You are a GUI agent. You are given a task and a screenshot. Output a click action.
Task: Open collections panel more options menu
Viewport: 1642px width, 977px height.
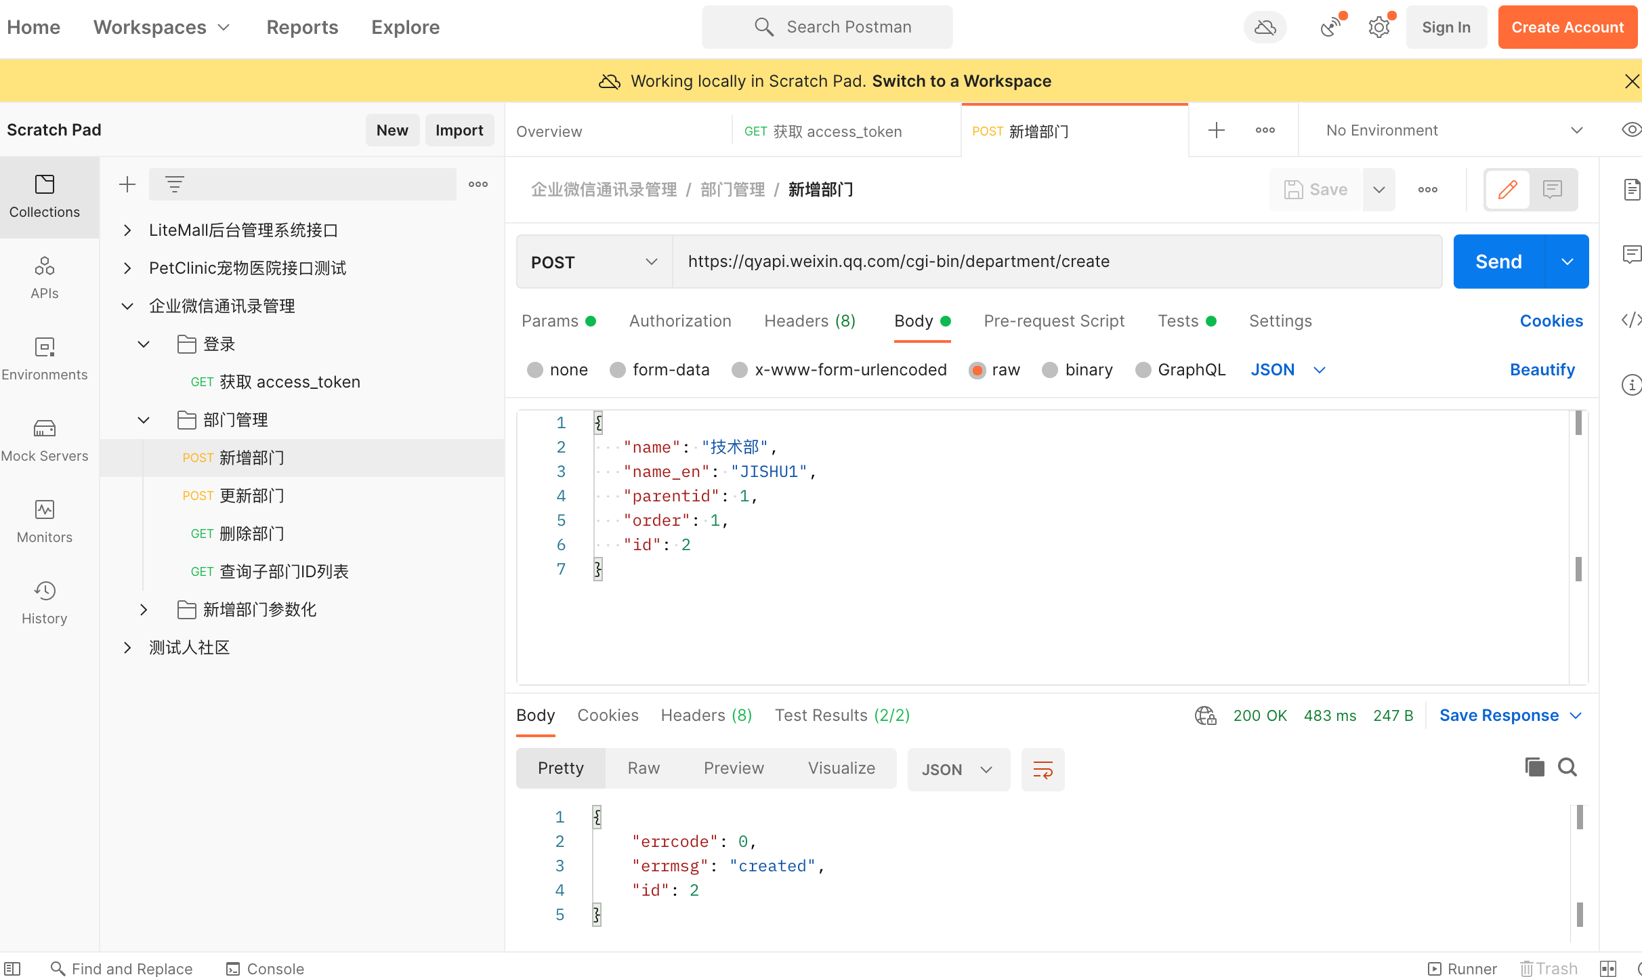[x=478, y=184]
